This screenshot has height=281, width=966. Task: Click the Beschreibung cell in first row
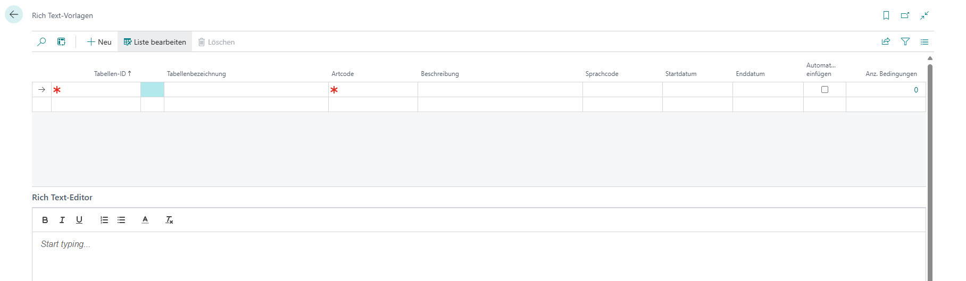point(500,90)
